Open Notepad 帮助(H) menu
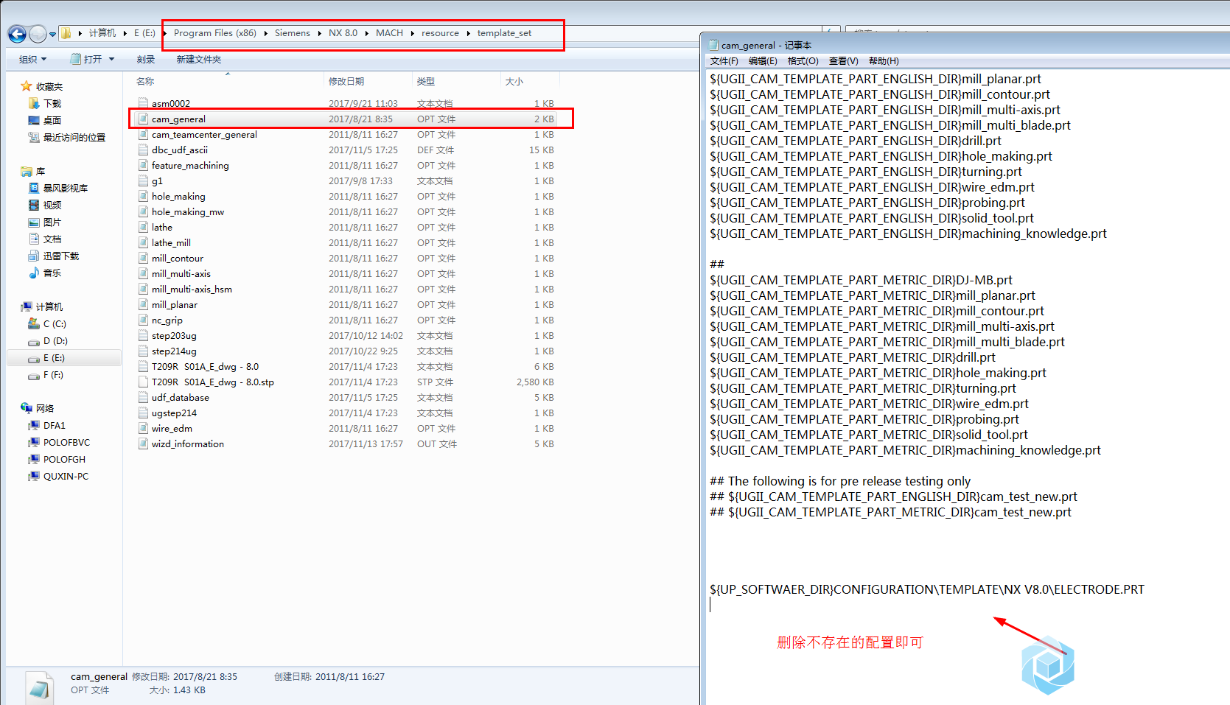Image resolution: width=1230 pixels, height=705 pixels. 884,61
